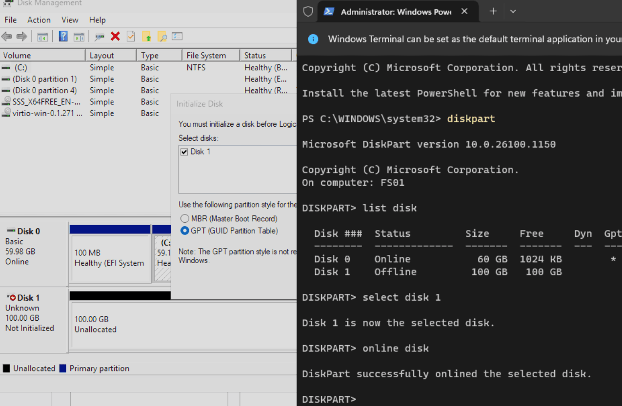Toggle Show/Hide Action Pane toolbar icon
The image size is (622, 406).
[x=79, y=37]
